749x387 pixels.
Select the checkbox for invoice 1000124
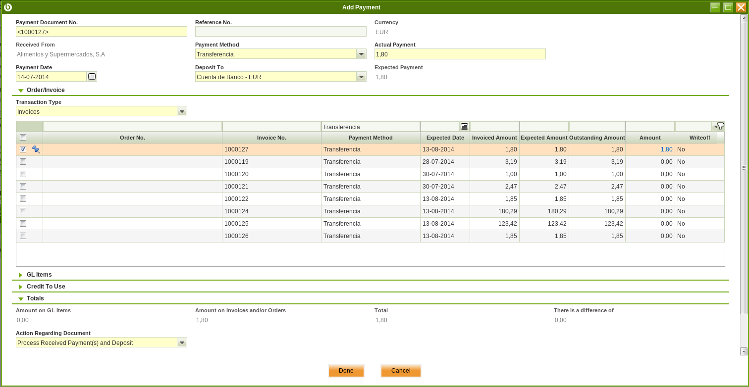[23, 211]
